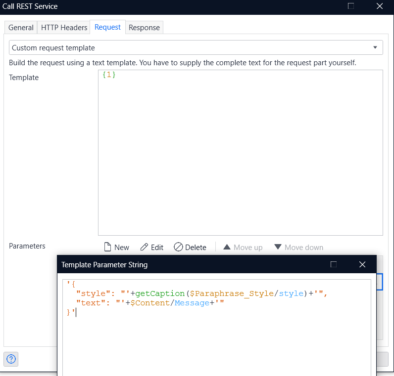
Task: Click inside the Template text area
Action: pyautogui.click(x=241, y=153)
